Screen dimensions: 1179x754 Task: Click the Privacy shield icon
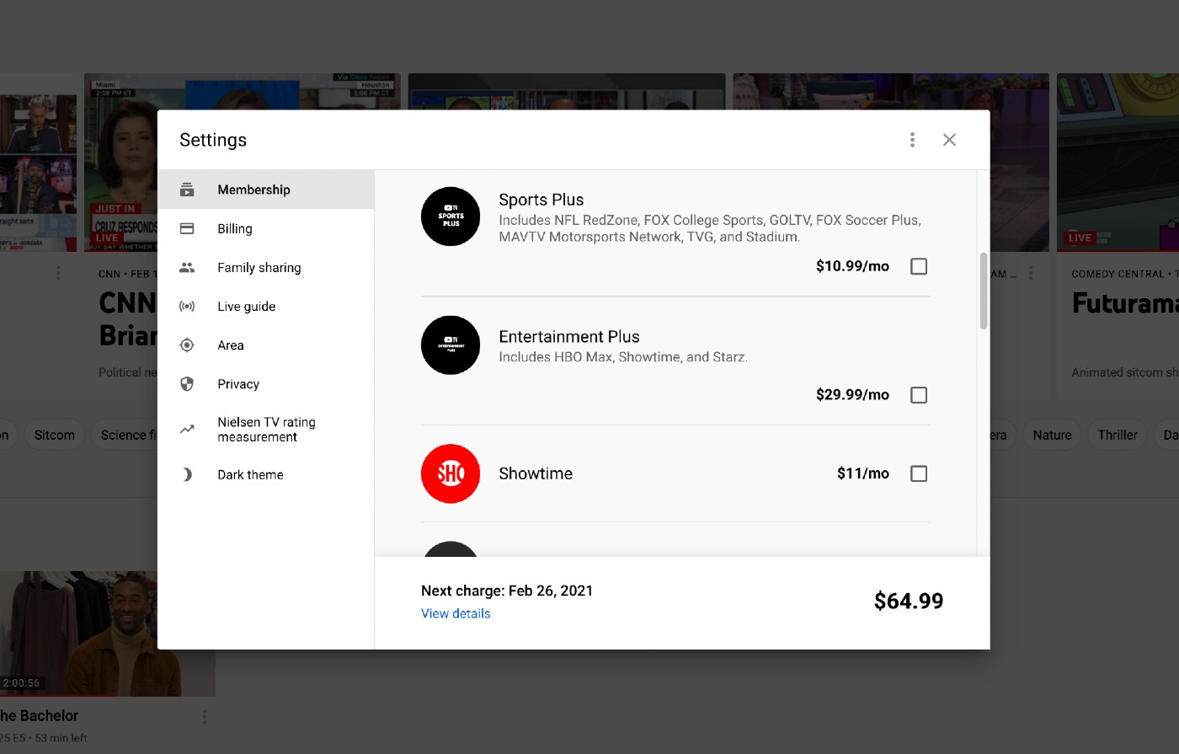click(x=187, y=384)
